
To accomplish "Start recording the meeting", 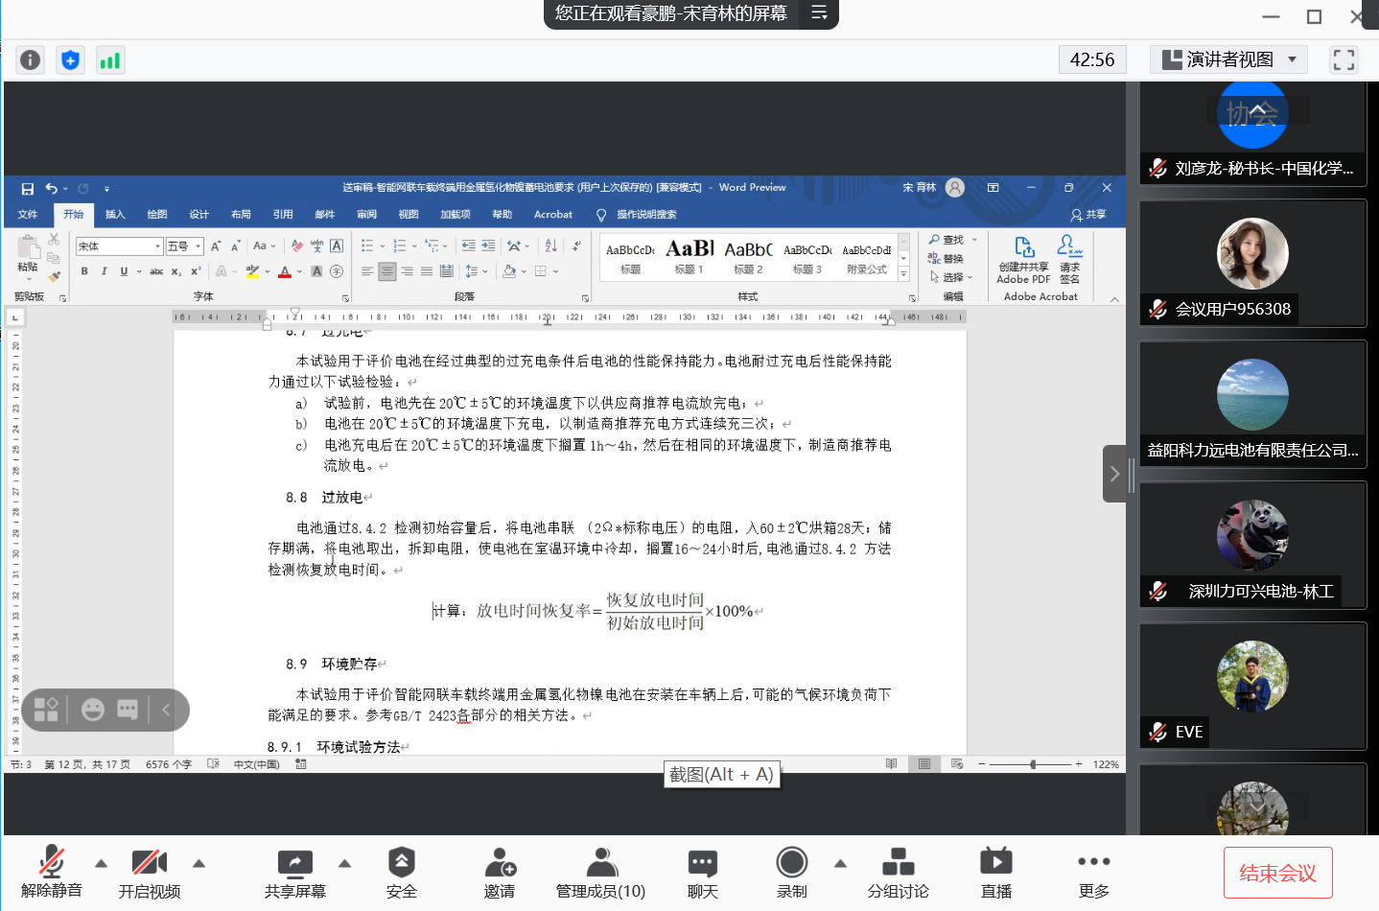I will tap(791, 872).
